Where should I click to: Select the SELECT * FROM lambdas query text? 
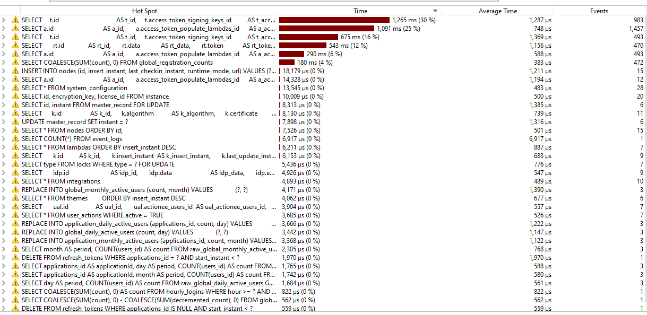click(x=99, y=147)
